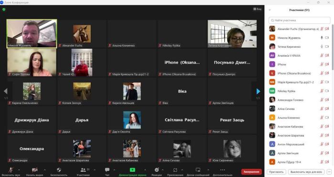This screenshot has width=334, height=177.
Task: Toggle Nikolay Rybka camera icon in list
Action: (x=327, y=91)
